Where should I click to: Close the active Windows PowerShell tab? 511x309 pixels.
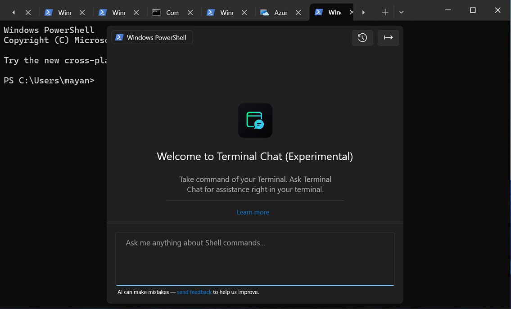point(351,13)
